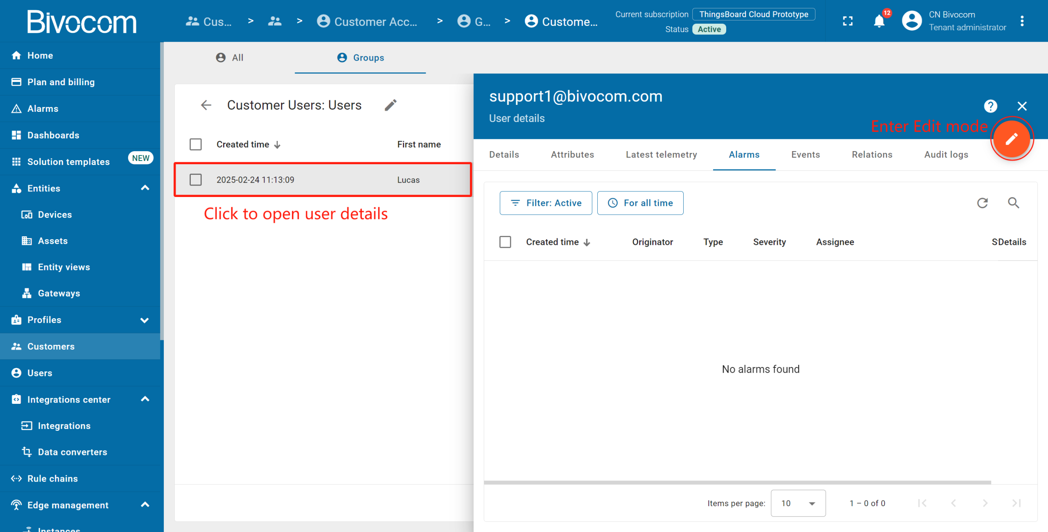1048x532 pixels.
Task: Click the help question mark icon
Action: click(990, 106)
